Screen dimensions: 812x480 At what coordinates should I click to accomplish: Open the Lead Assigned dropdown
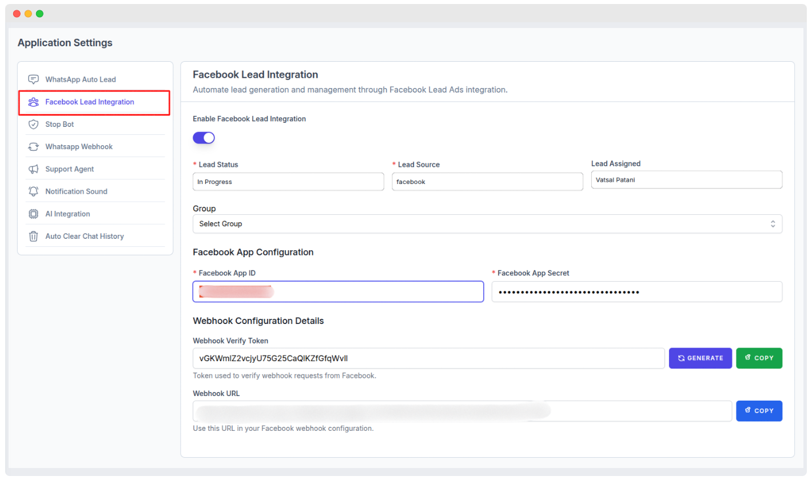[686, 179]
